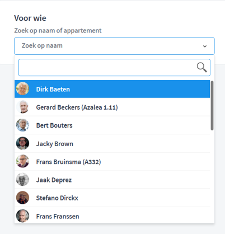This screenshot has width=225, height=234.
Task: Collapse the dropdown with the chevron arrow
Action: 205,46
